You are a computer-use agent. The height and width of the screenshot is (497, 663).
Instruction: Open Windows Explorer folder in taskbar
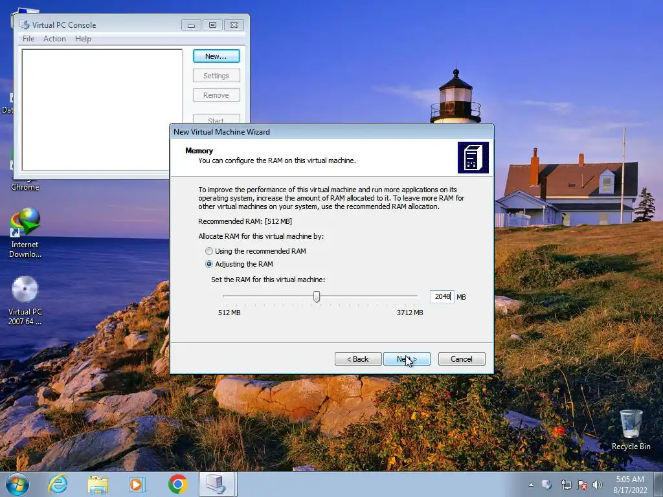[x=98, y=485]
